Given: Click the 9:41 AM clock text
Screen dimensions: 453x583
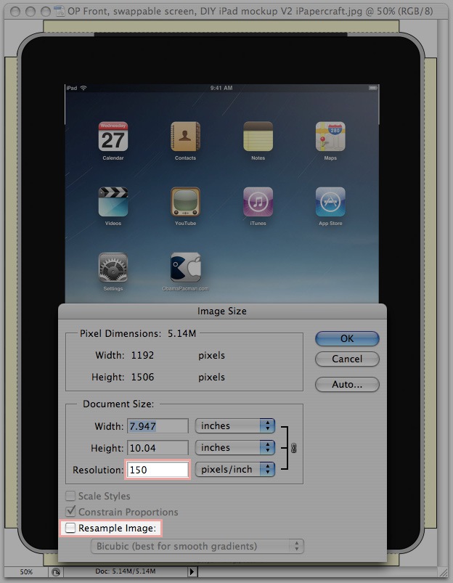Looking at the screenshot, I should (221, 88).
